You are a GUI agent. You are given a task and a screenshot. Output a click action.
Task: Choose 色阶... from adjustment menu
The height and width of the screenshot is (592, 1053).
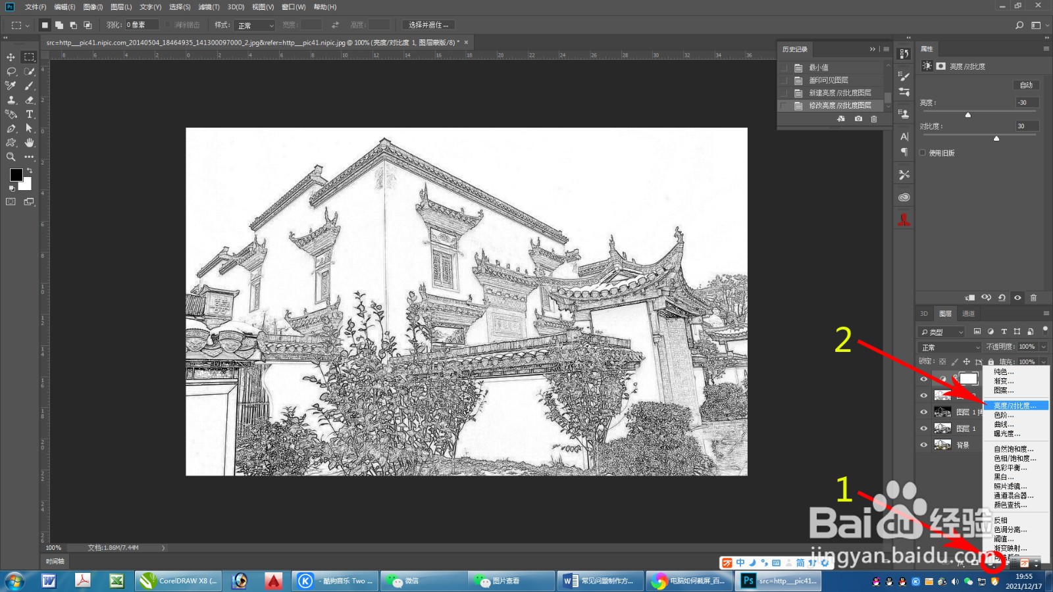1015,415
